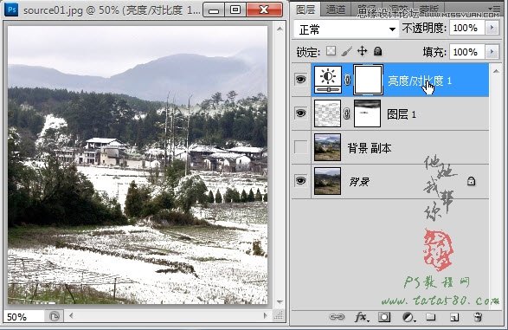Screen dimensions: 508x330
Task: Click the source01.jpg title bar text
Action: pos(112,10)
